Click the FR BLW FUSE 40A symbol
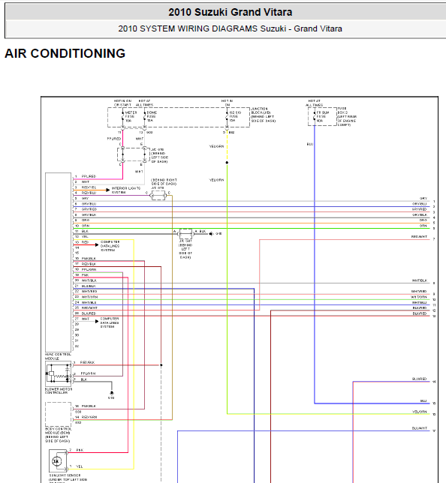This screenshot has width=446, height=483. coord(315,117)
